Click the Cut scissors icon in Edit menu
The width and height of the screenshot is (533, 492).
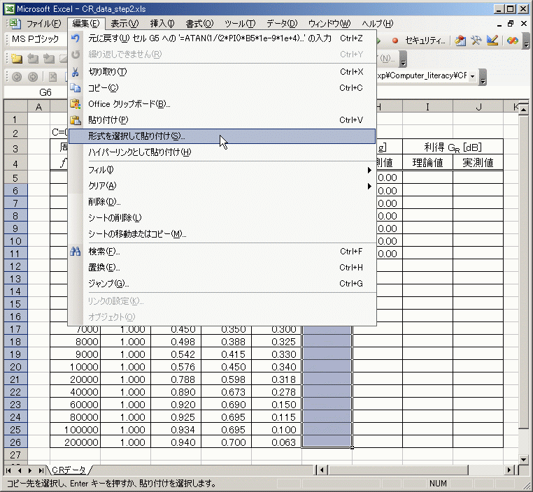[76, 72]
